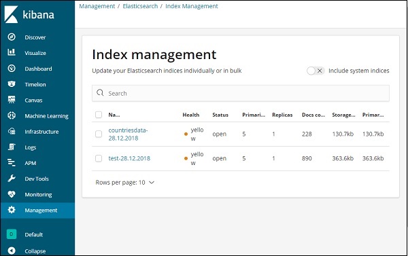The width and height of the screenshot is (408, 256).
Task: Sort by Storage size column header
Action: click(343, 115)
